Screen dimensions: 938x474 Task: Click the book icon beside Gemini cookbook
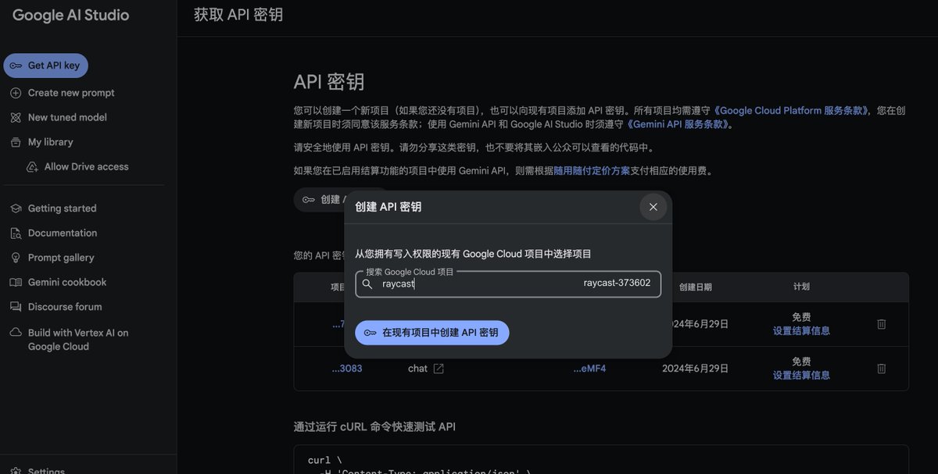[x=16, y=283]
